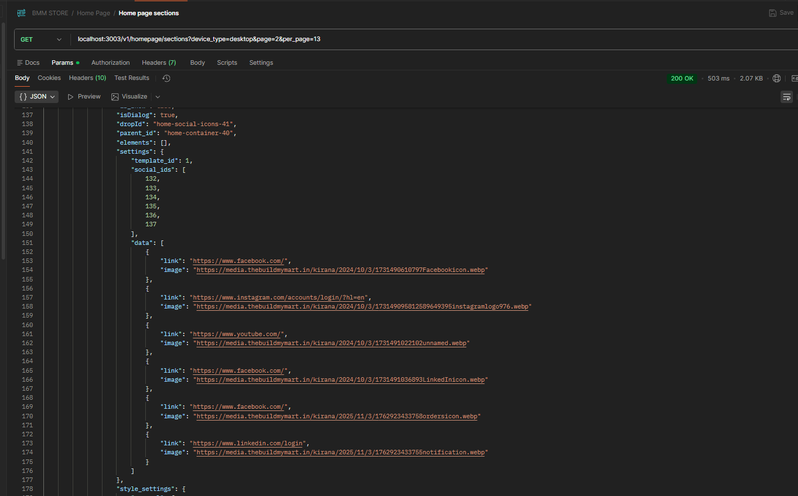Open the response Cookies tab
Screen dimensions: 798x496
(x=49, y=78)
